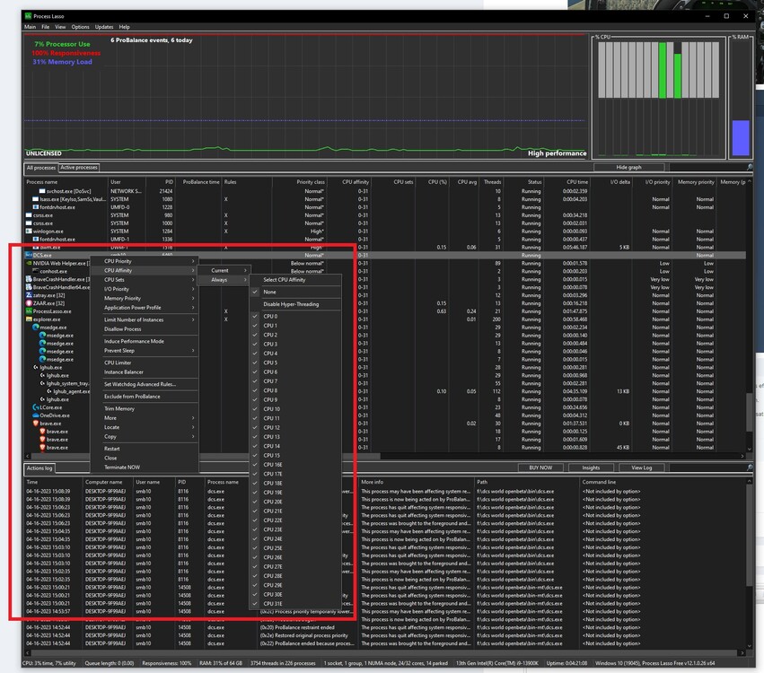Click the ZAAR.exe process icon
764x673 pixels.
point(29,303)
